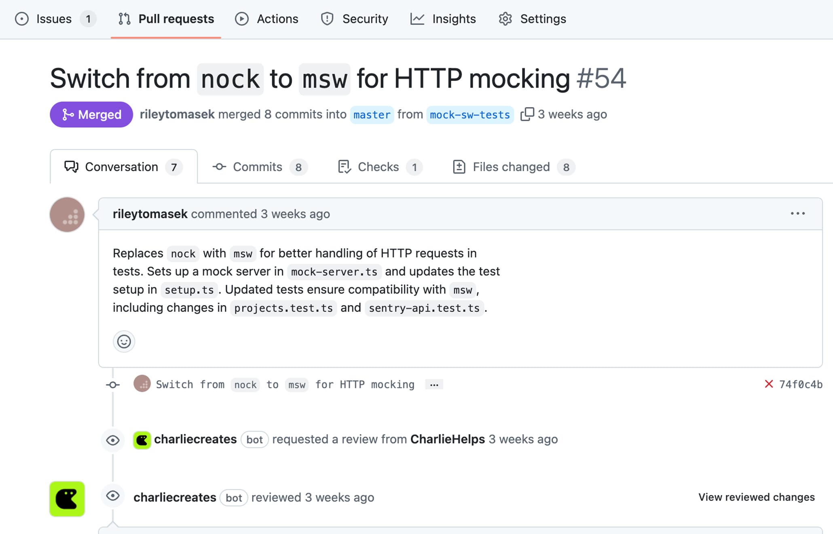This screenshot has width=833, height=534.
Task: Open the Checks tab
Action: [x=378, y=167]
